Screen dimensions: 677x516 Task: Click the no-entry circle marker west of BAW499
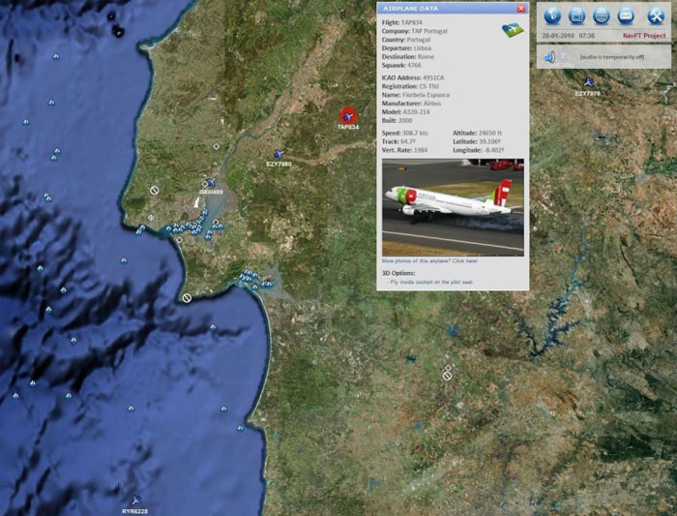pyautogui.click(x=154, y=190)
